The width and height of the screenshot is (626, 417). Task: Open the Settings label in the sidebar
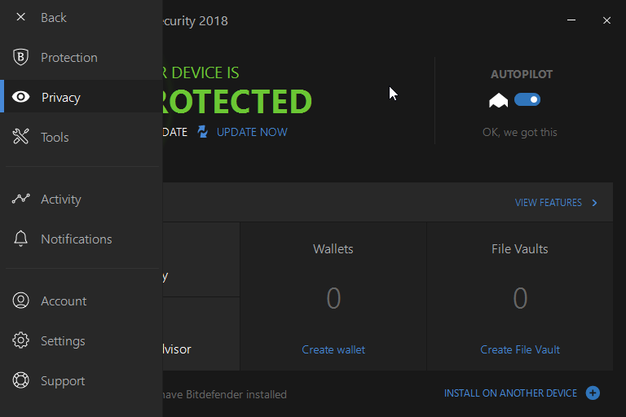[63, 341]
